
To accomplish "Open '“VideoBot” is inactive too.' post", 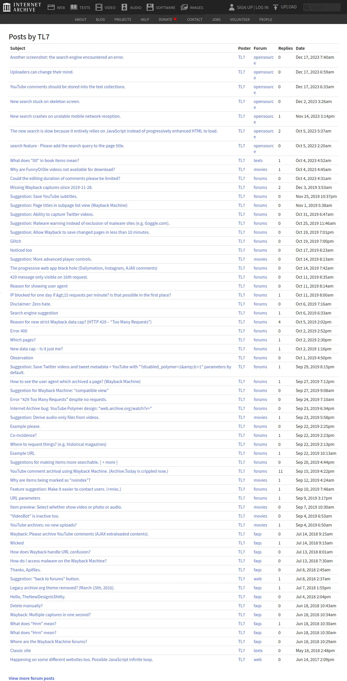I will 35,516.
